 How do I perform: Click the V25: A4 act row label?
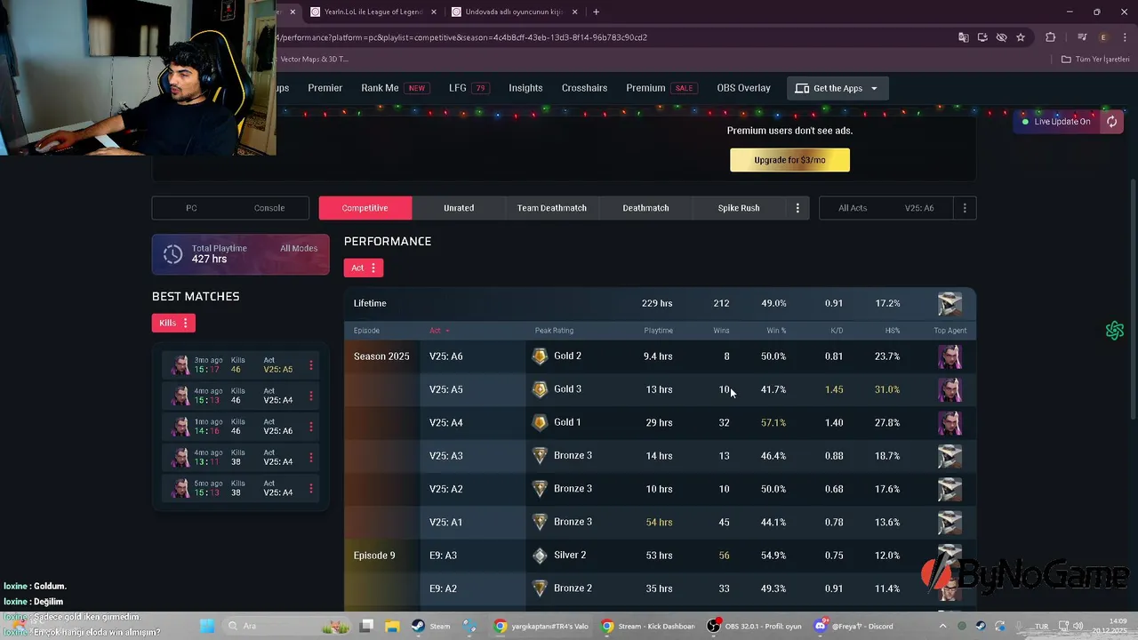coord(446,423)
